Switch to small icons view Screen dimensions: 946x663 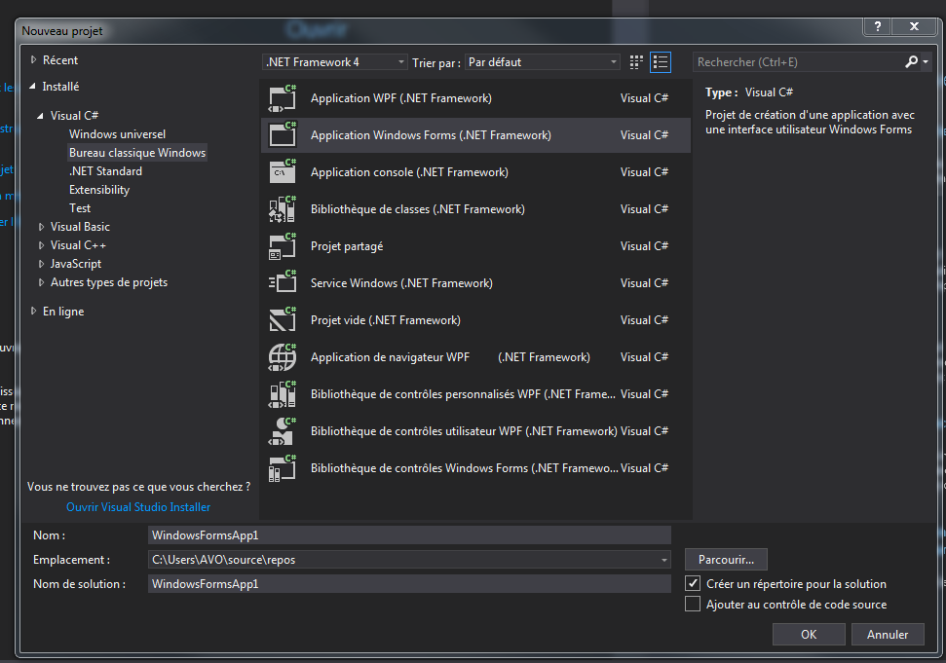pyautogui.click(x=636, y=62)
